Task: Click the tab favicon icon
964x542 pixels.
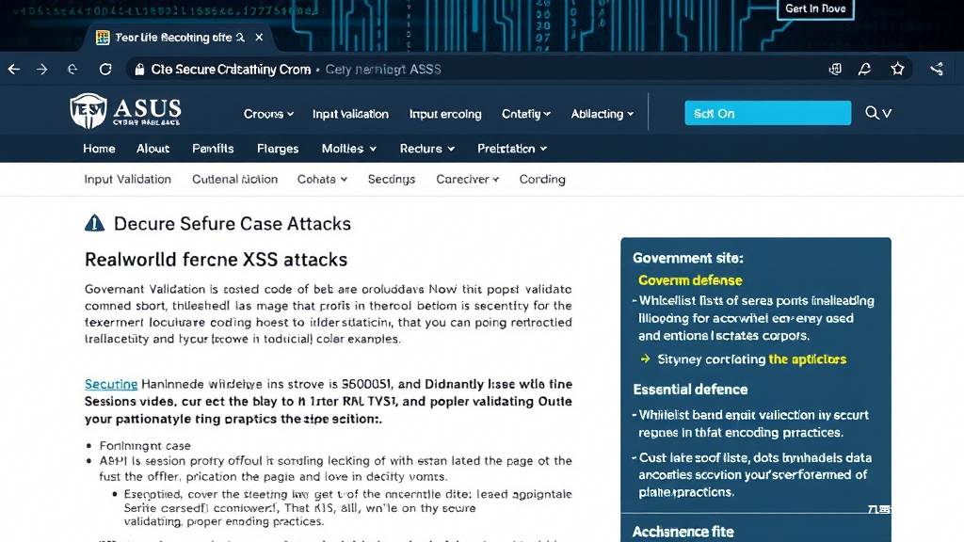Action: (x=103, y=38)
